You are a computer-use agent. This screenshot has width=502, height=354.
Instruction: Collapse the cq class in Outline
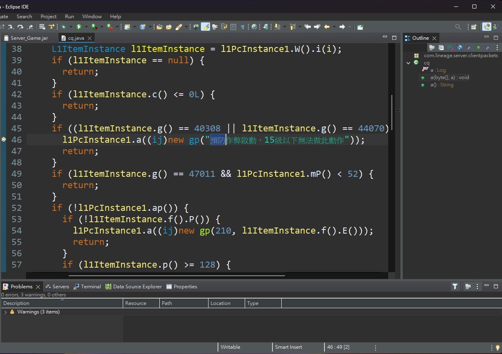[409, 63]
